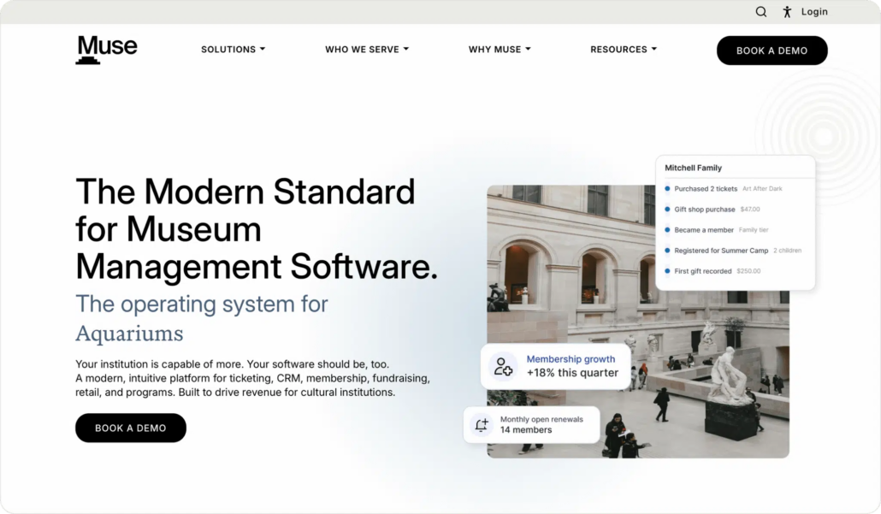881x514 pixels.
Task: Click Book a Demo in header
Action: pos(772,50)
